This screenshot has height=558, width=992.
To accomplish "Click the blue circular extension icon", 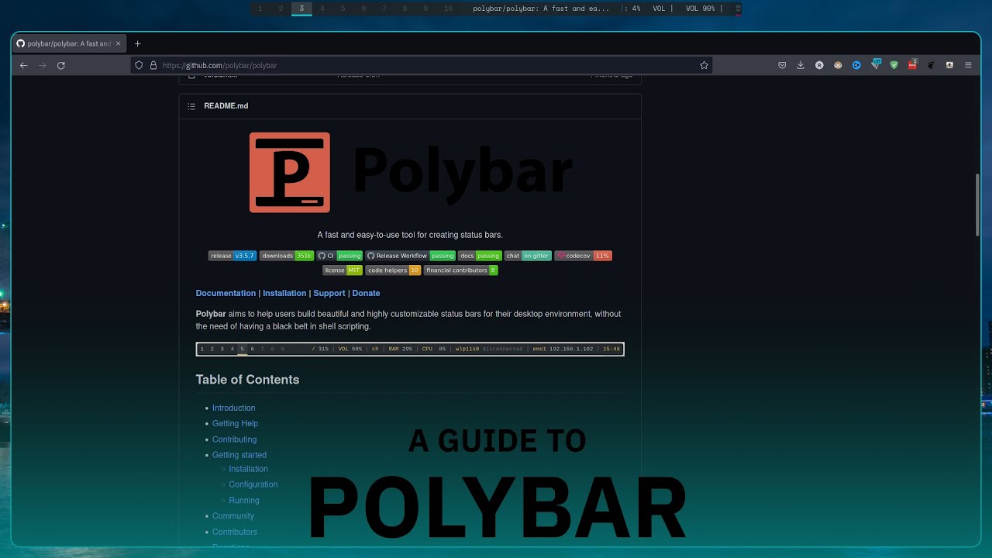I will click(856, 65).
